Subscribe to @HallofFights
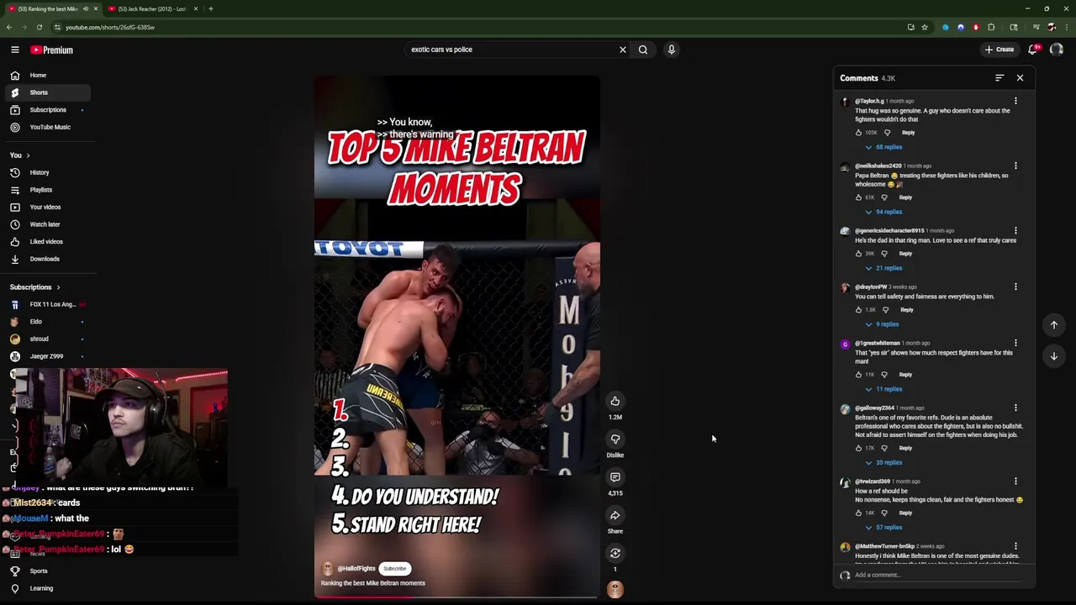1076x605 pixels. pos(394,569)
